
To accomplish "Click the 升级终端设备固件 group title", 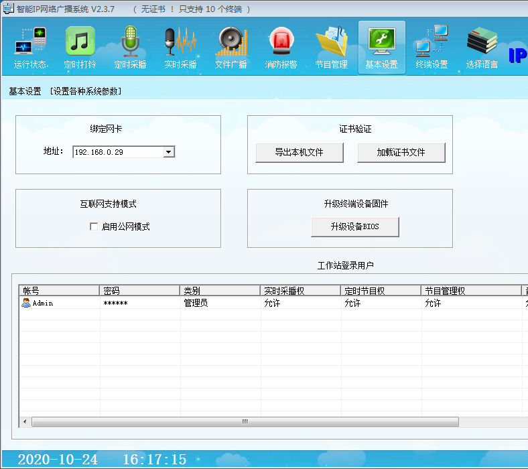I will (356, 204).
